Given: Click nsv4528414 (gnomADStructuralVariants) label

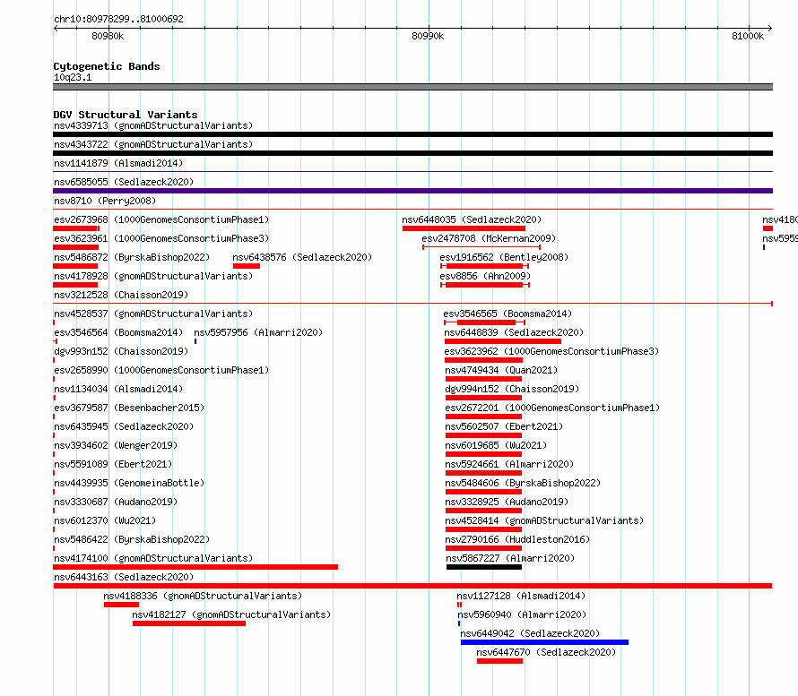Looking at the screenshot, I should [544, 520].
